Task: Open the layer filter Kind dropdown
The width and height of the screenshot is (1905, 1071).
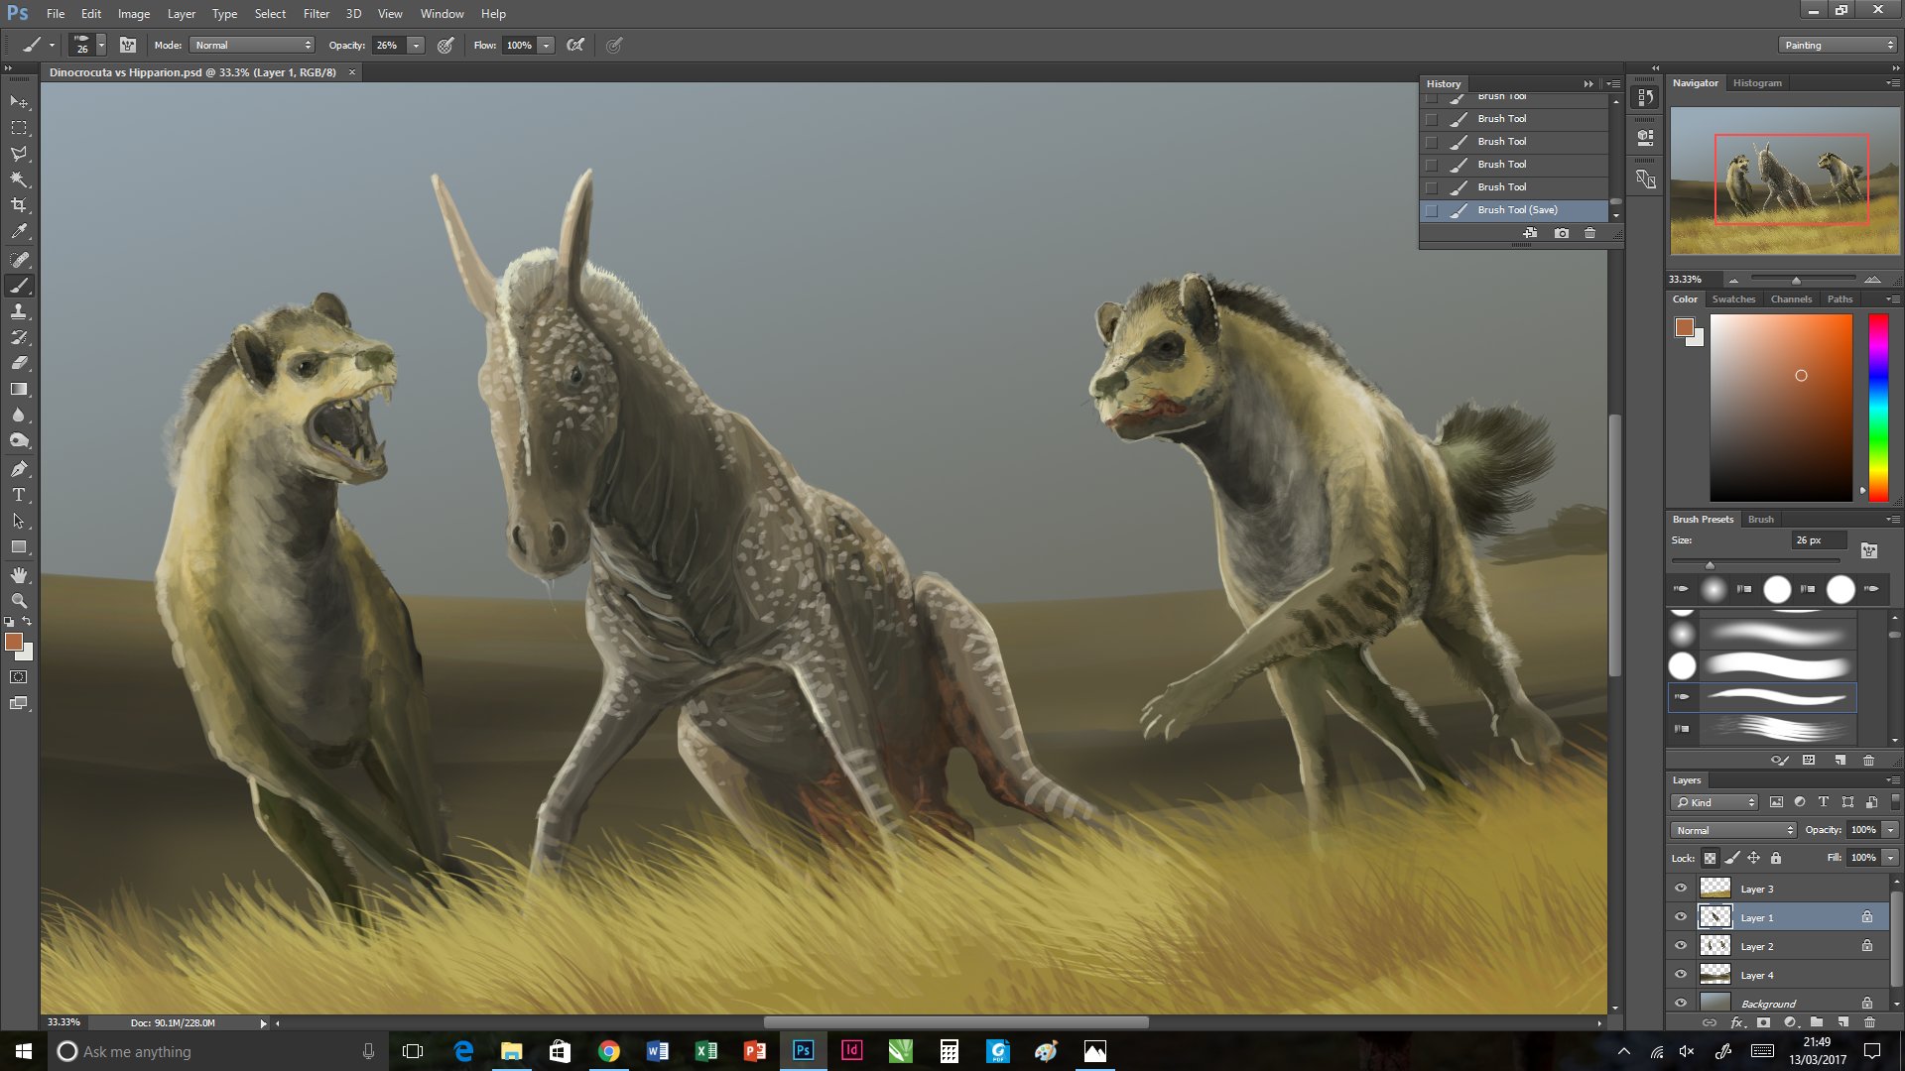Action: point(1715,802)
